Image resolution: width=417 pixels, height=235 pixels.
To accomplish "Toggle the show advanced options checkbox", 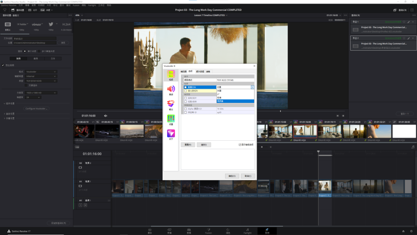I will (x=240, y=145).
